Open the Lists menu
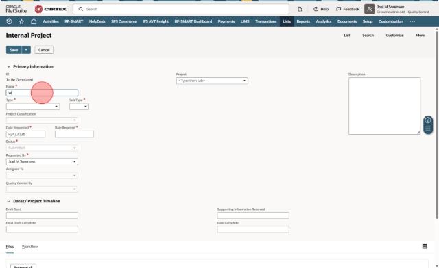 pos(287,21)
